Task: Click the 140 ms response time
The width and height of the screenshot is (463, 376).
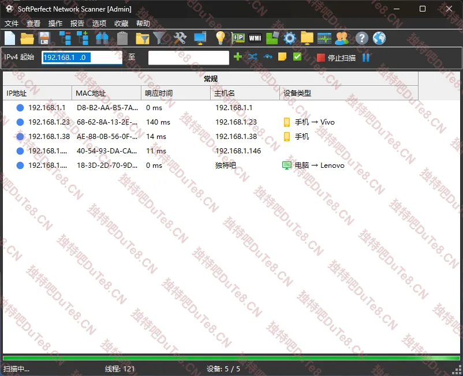Action: (158, 122)
